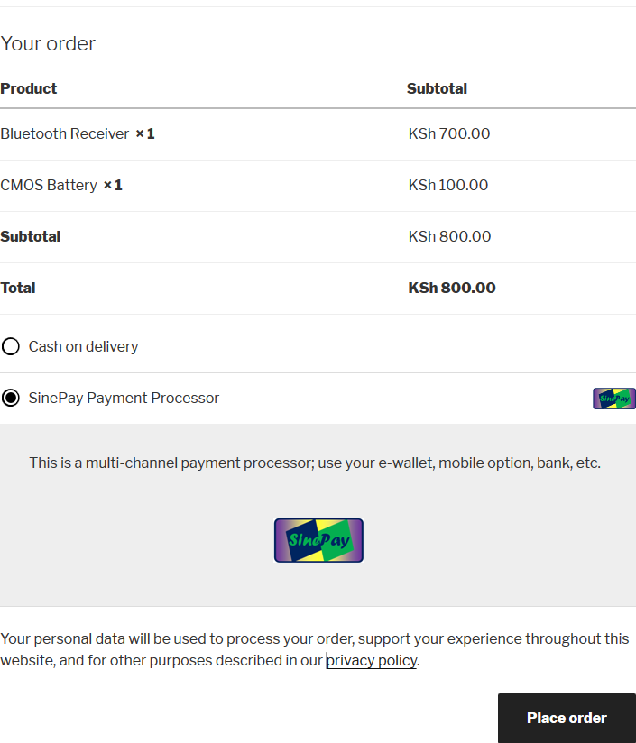Click the Subtotal row label

31,236
